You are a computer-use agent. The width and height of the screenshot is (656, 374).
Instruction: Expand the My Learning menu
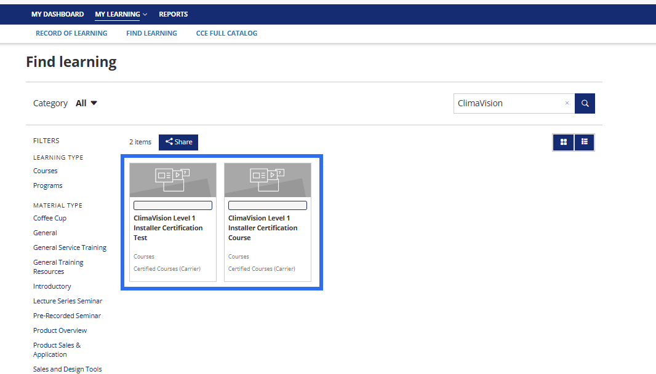pyautogui.click(x=121, y=14)
